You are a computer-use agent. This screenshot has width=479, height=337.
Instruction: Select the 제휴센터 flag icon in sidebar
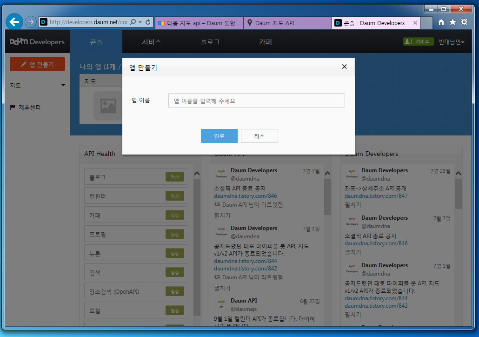point(12,107)
